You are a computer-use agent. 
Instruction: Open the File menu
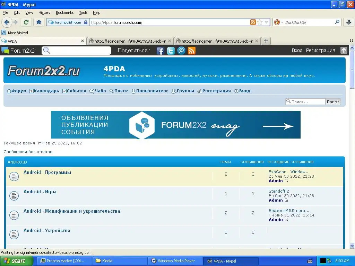(x=5, y=12)
